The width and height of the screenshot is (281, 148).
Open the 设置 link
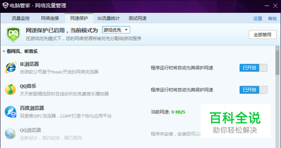click(x=257, y=19)
